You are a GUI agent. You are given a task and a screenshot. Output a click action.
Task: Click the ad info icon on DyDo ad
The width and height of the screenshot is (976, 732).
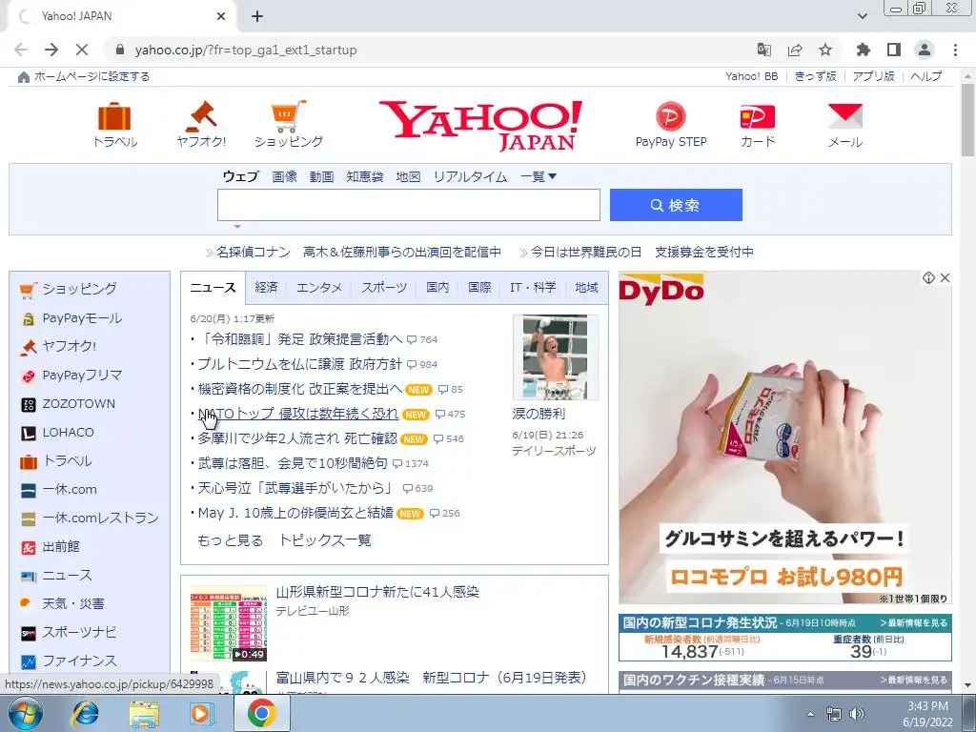tap(928, 277)
